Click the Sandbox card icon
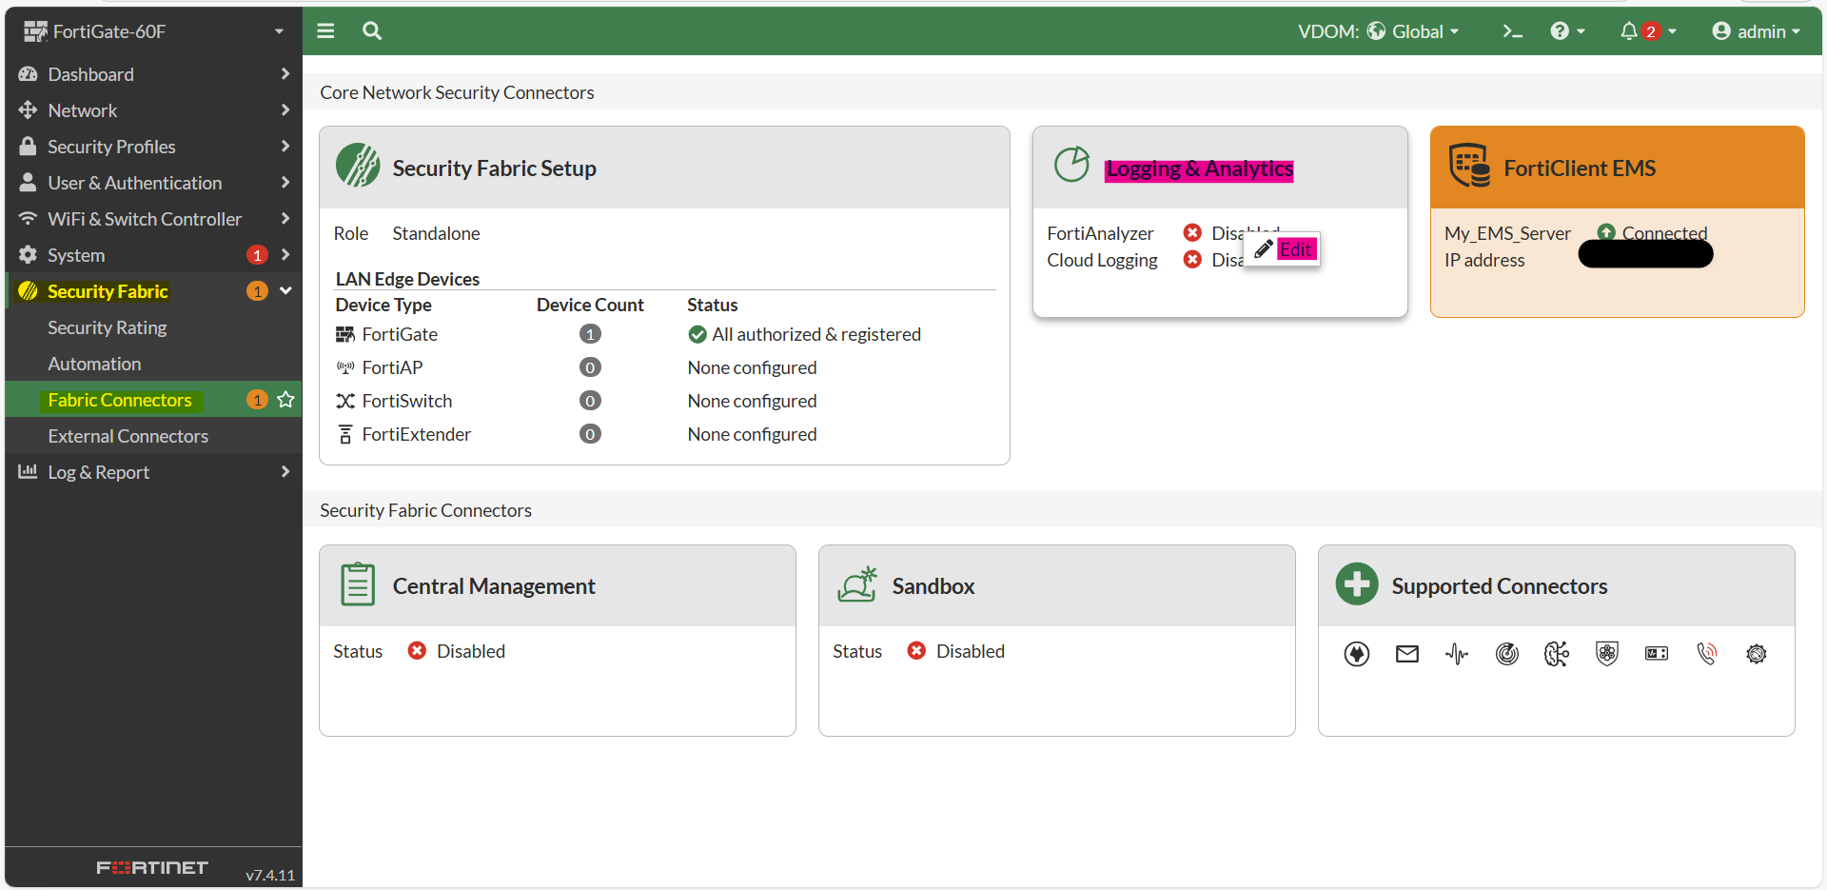The height and width of the screenshot is (890, 1827). tap(857, 584)
